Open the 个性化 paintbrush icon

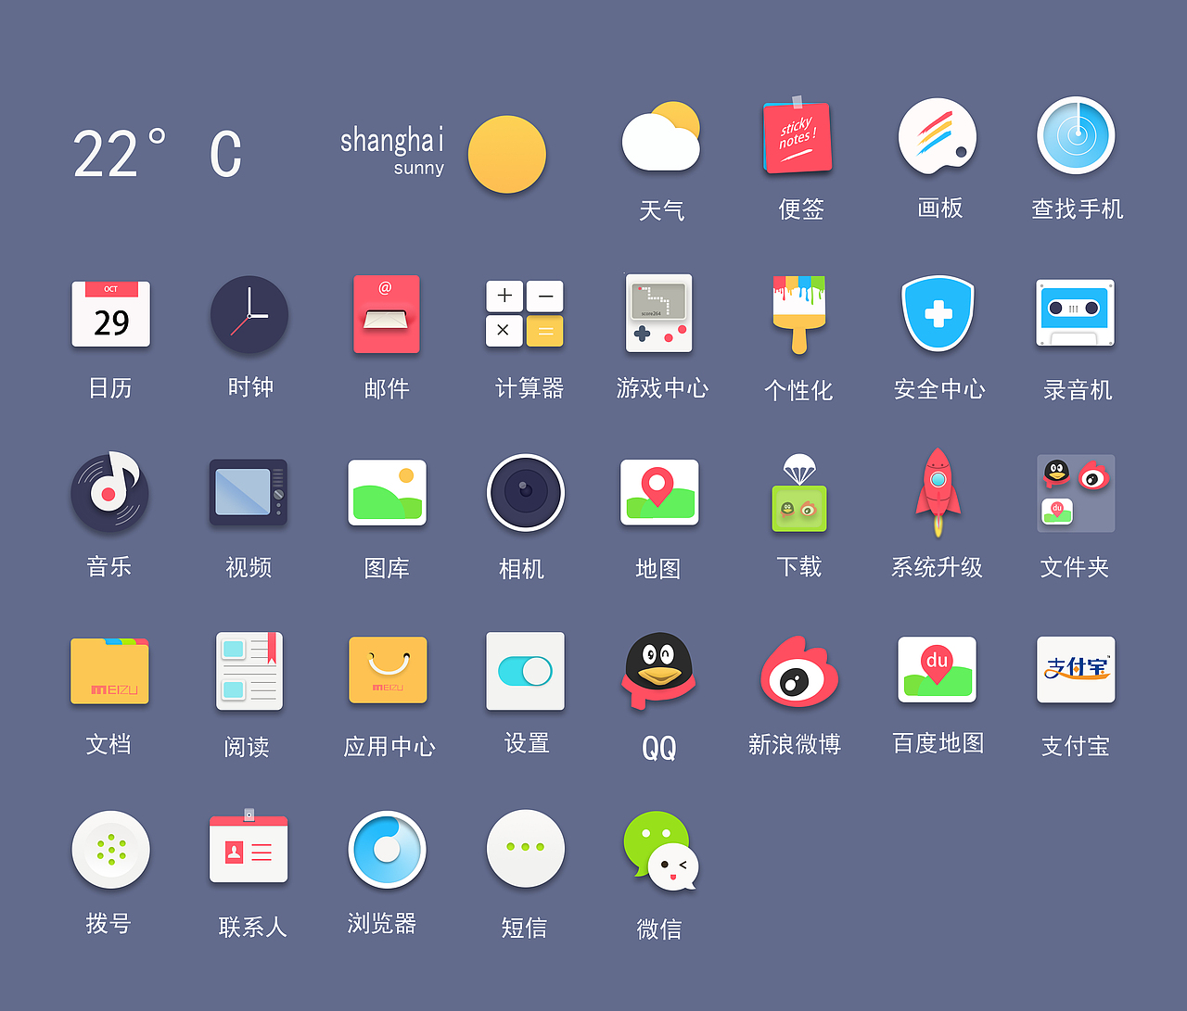tap(798, 314)
